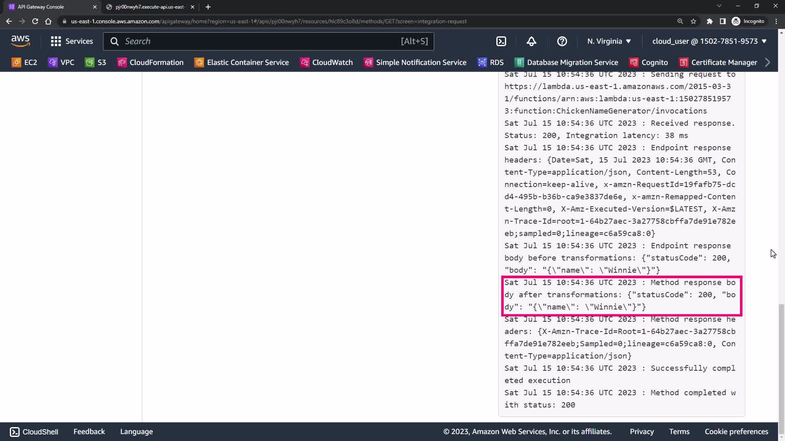Open Cookie preferences in footer
785x441 pixels.
tap(736, 432)
